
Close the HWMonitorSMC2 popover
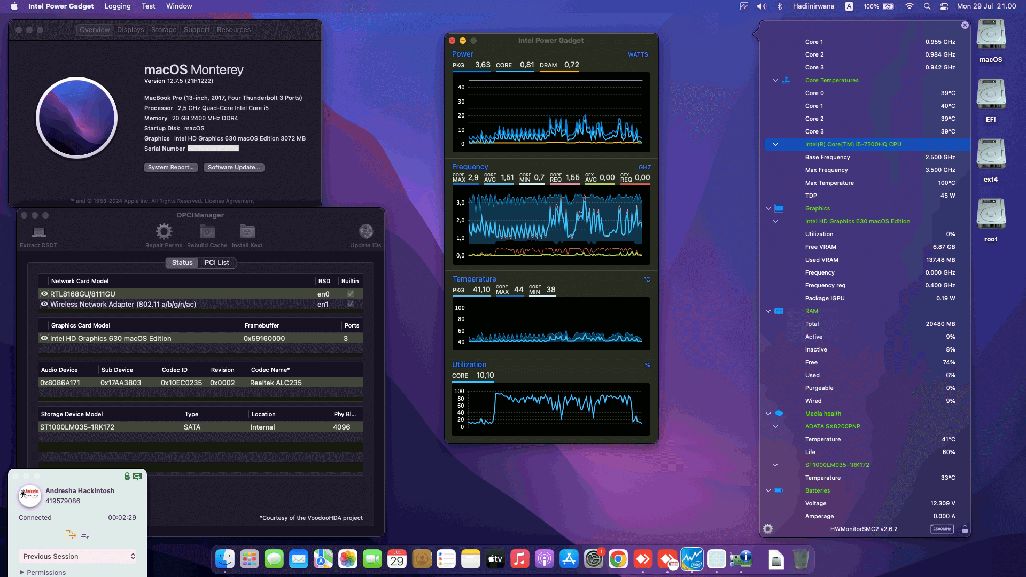[x=965, y=25]
